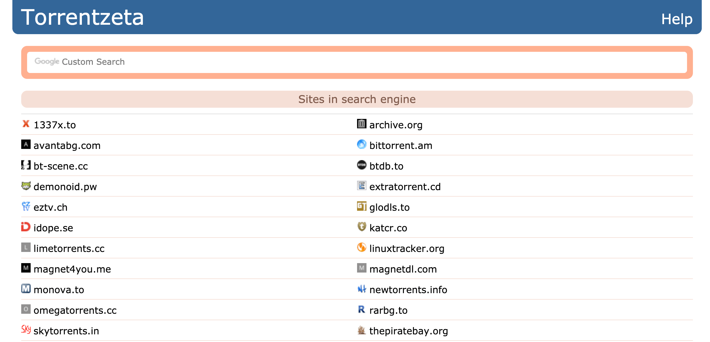Visit extratorrent.cd
710x342 pixels.
pos(405,187)
